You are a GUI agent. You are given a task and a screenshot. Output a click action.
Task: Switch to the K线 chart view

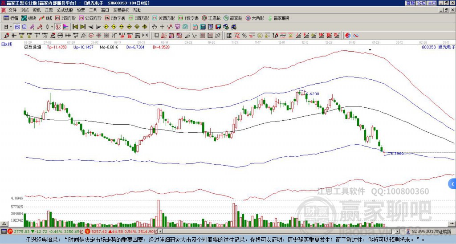click(45, 18)
